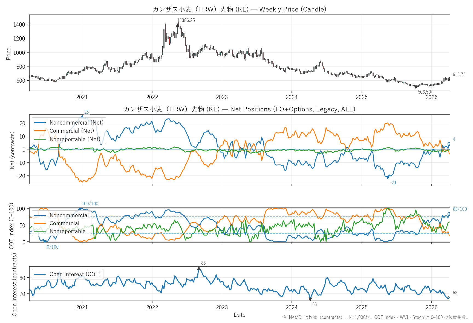Click the price low triangle marker at 506.50
Screen dimensions: 473x323
416,87
